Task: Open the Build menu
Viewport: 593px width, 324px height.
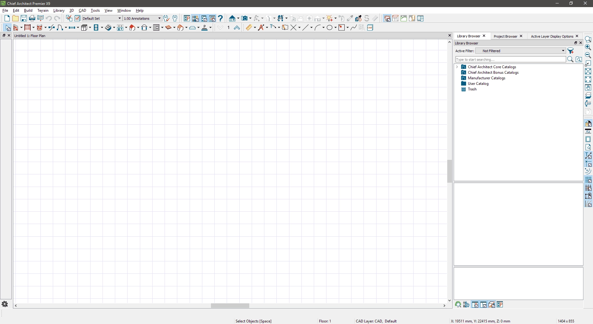Action: [28, 10]
